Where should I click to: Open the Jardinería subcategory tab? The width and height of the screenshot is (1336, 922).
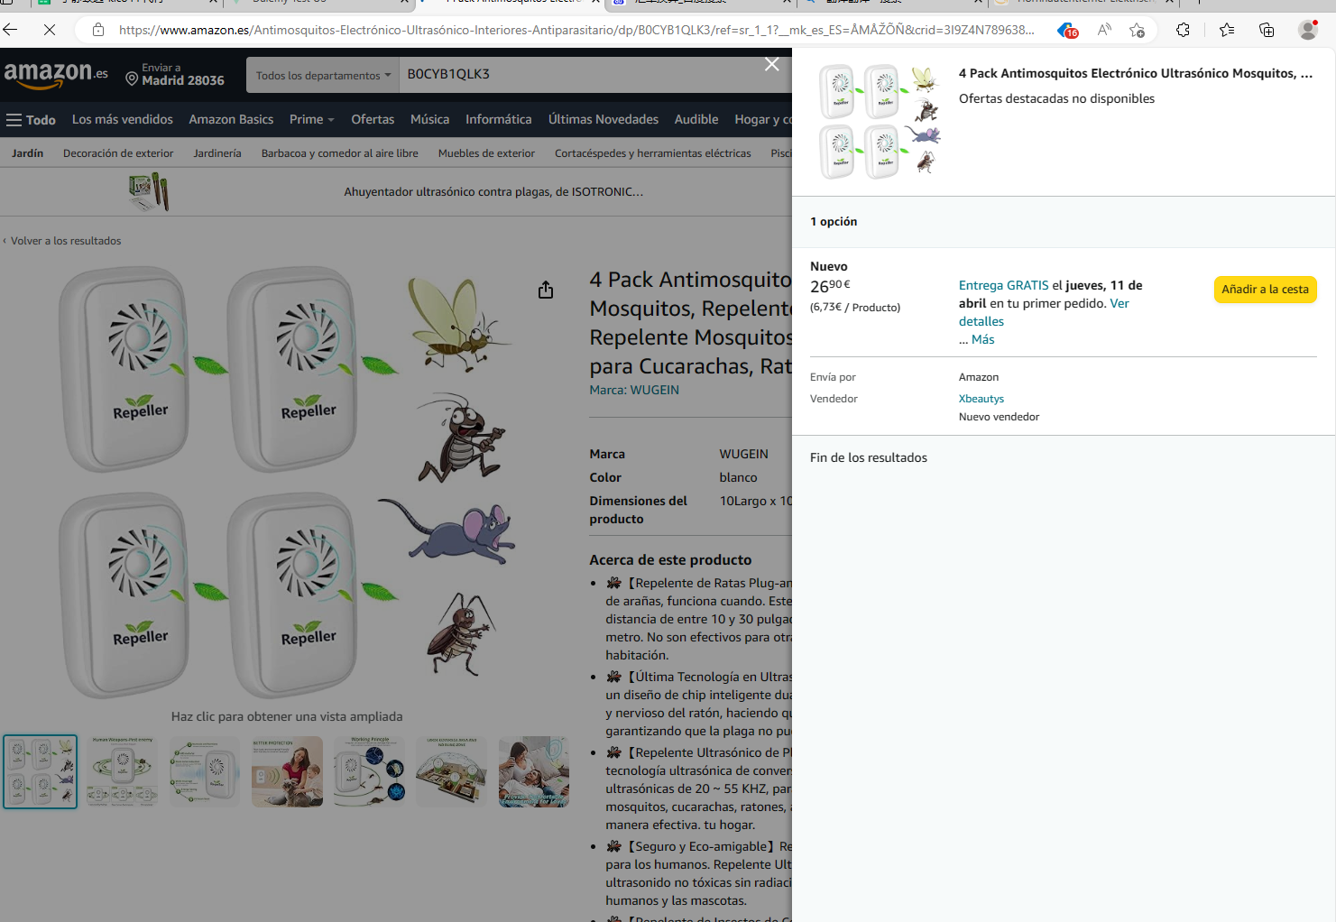click(x=217, y=153)
